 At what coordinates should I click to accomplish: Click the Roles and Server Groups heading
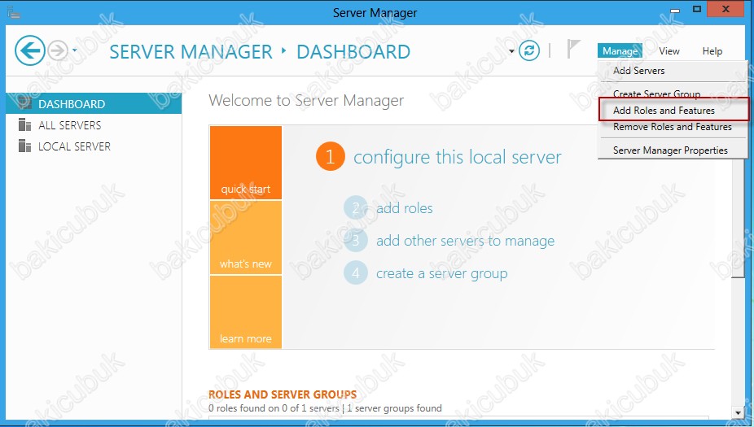283,394
